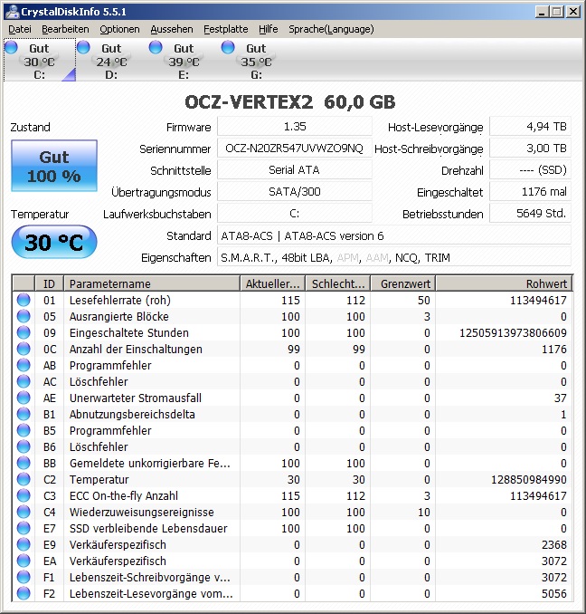Open the Festplatte menu
The image size is (586, 614).
coord(225,29)
